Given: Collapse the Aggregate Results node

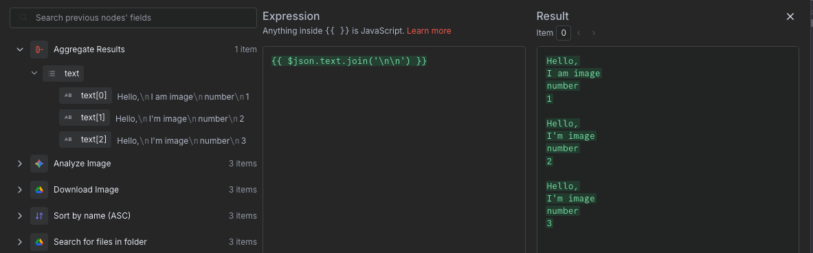Looking at the screenshot, I should coord(20,49).
